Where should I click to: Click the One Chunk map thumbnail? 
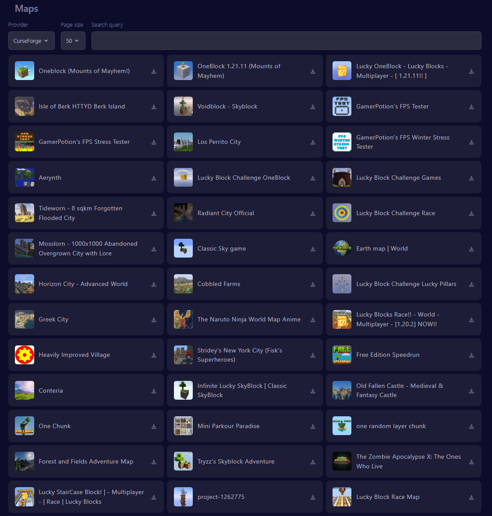(x=25, y=426)
